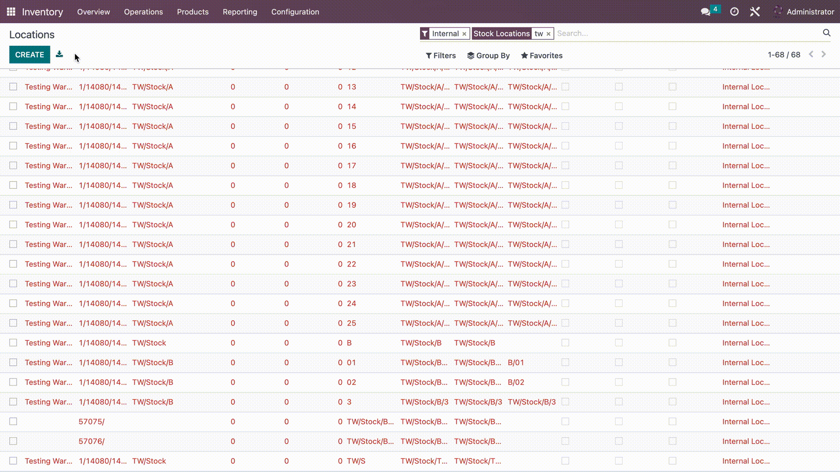Open the Configuration menu
The image size is (840, 472).
click(295, 11)
